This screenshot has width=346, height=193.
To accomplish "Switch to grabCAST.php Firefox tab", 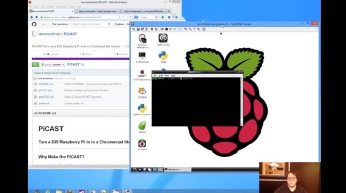I will click(x=144, y=11).
